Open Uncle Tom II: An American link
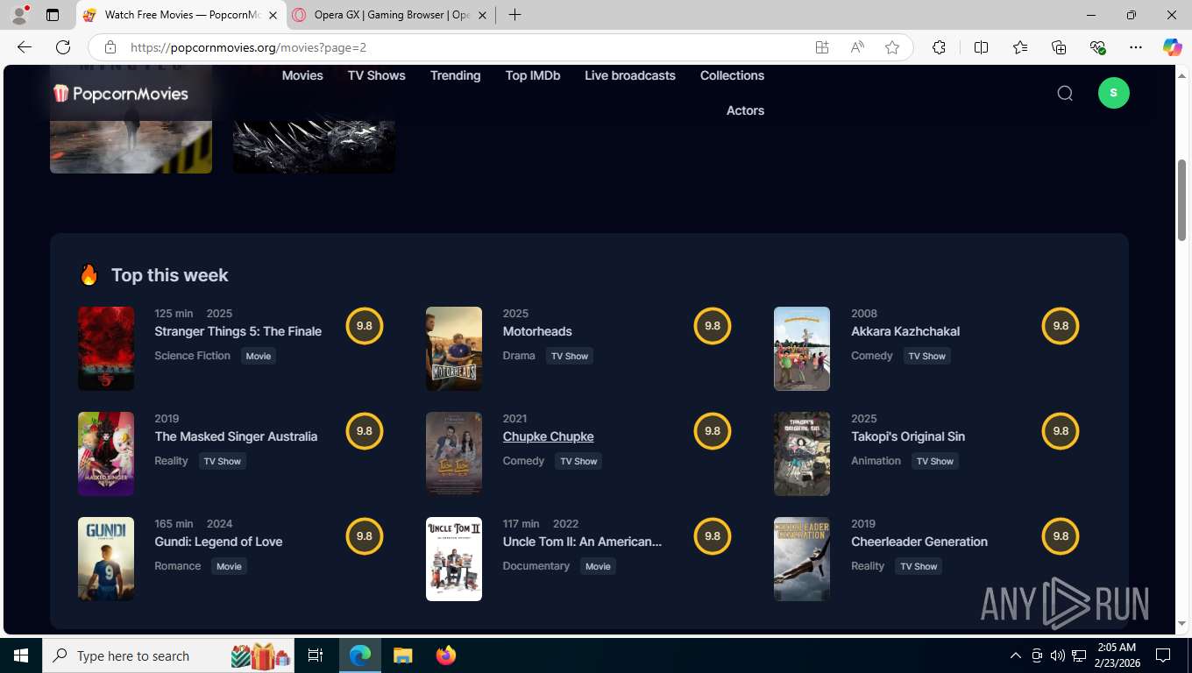Screen dimensions: 1192x673 pos(582,542)
